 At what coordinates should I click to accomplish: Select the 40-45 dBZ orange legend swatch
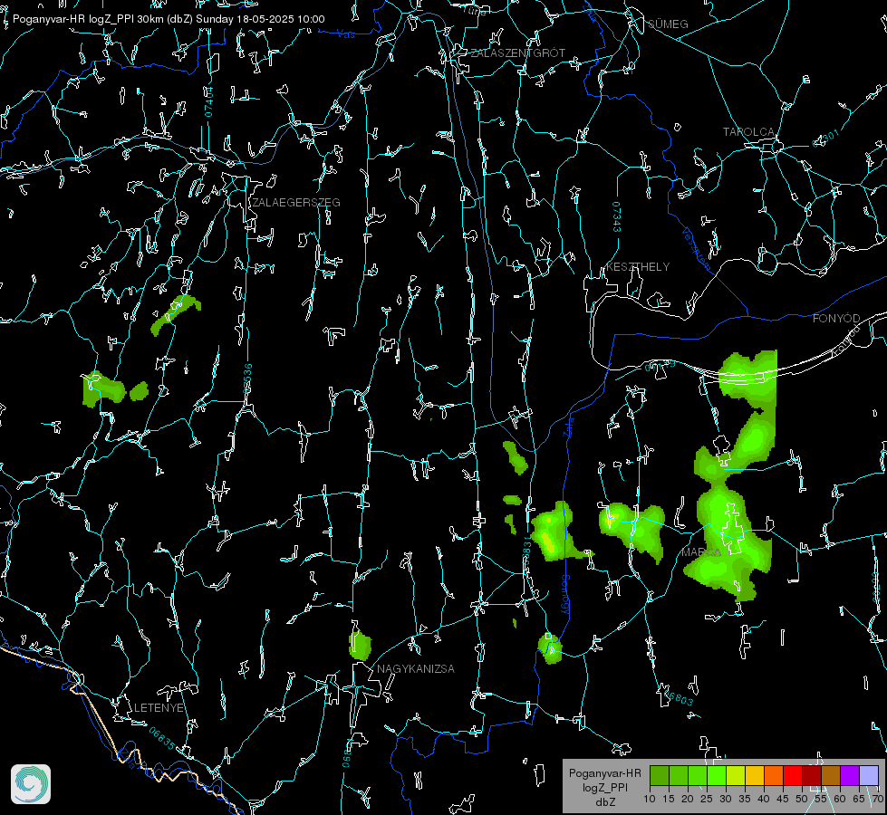pos(774,775)
